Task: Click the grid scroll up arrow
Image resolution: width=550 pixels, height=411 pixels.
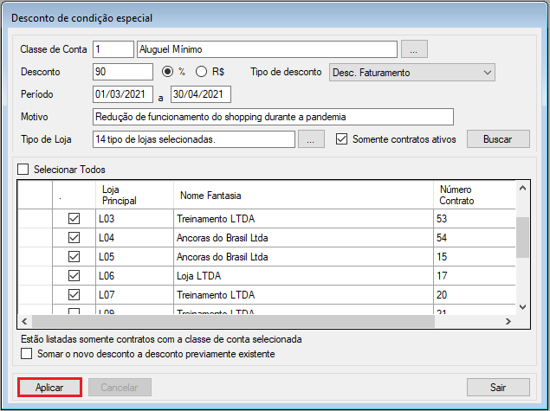Action: pyautogui.click(x=522, y=188)
